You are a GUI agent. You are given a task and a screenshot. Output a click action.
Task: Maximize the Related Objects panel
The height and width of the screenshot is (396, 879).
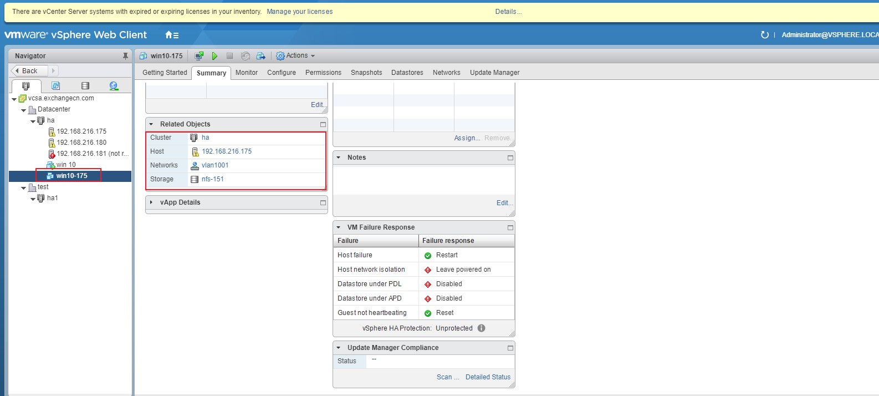click(323, 124)
